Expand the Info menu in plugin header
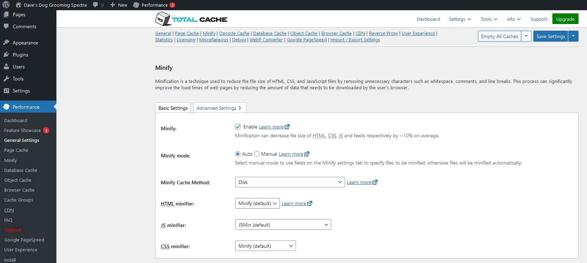587x263 pixels. click(x=514, y=19)
